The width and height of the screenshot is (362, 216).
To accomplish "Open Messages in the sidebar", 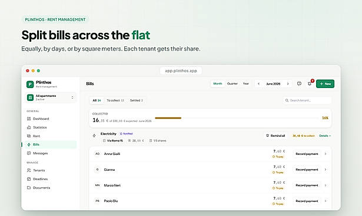I will pos(51,153).
